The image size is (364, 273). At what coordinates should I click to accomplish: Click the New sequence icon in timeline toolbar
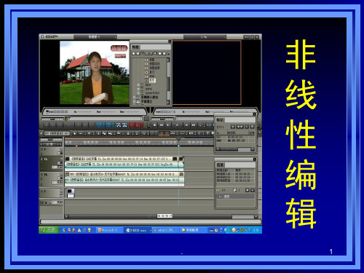tap(74, 133)
